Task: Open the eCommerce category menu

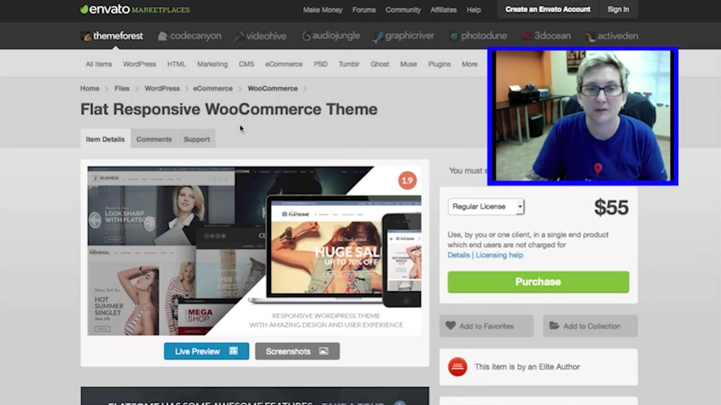Action: (x=284, y=64)
